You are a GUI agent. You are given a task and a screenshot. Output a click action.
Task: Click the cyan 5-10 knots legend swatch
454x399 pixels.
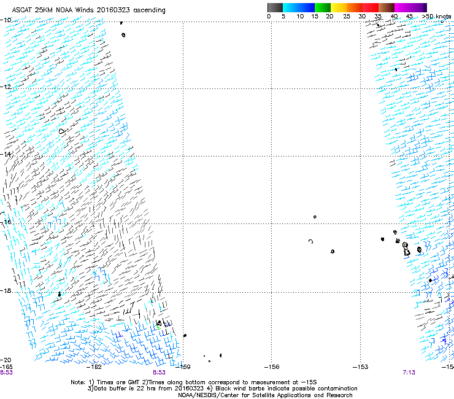[291, 7]
